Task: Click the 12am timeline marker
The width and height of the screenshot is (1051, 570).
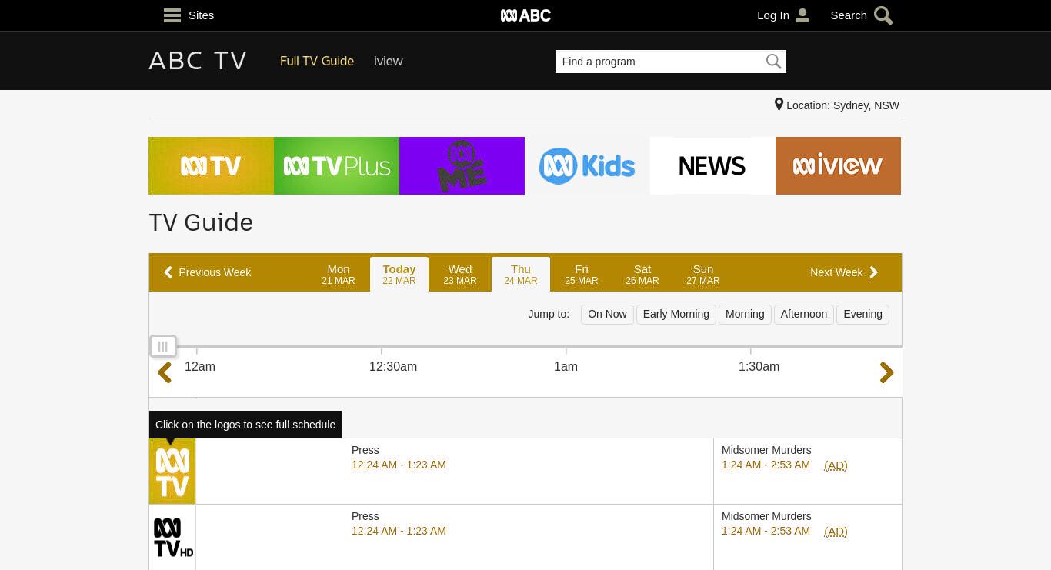Action: coord(200,367)
